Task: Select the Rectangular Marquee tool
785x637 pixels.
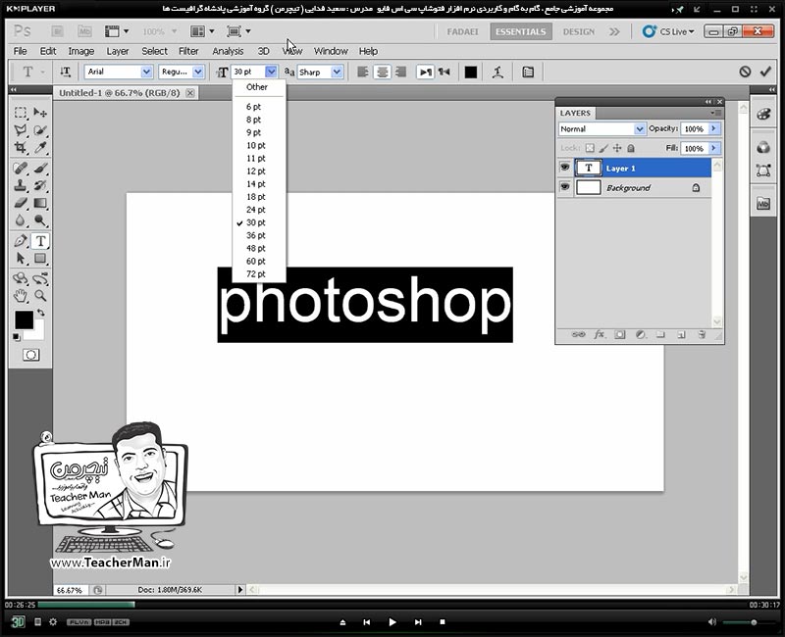Action: pos(21,113)
